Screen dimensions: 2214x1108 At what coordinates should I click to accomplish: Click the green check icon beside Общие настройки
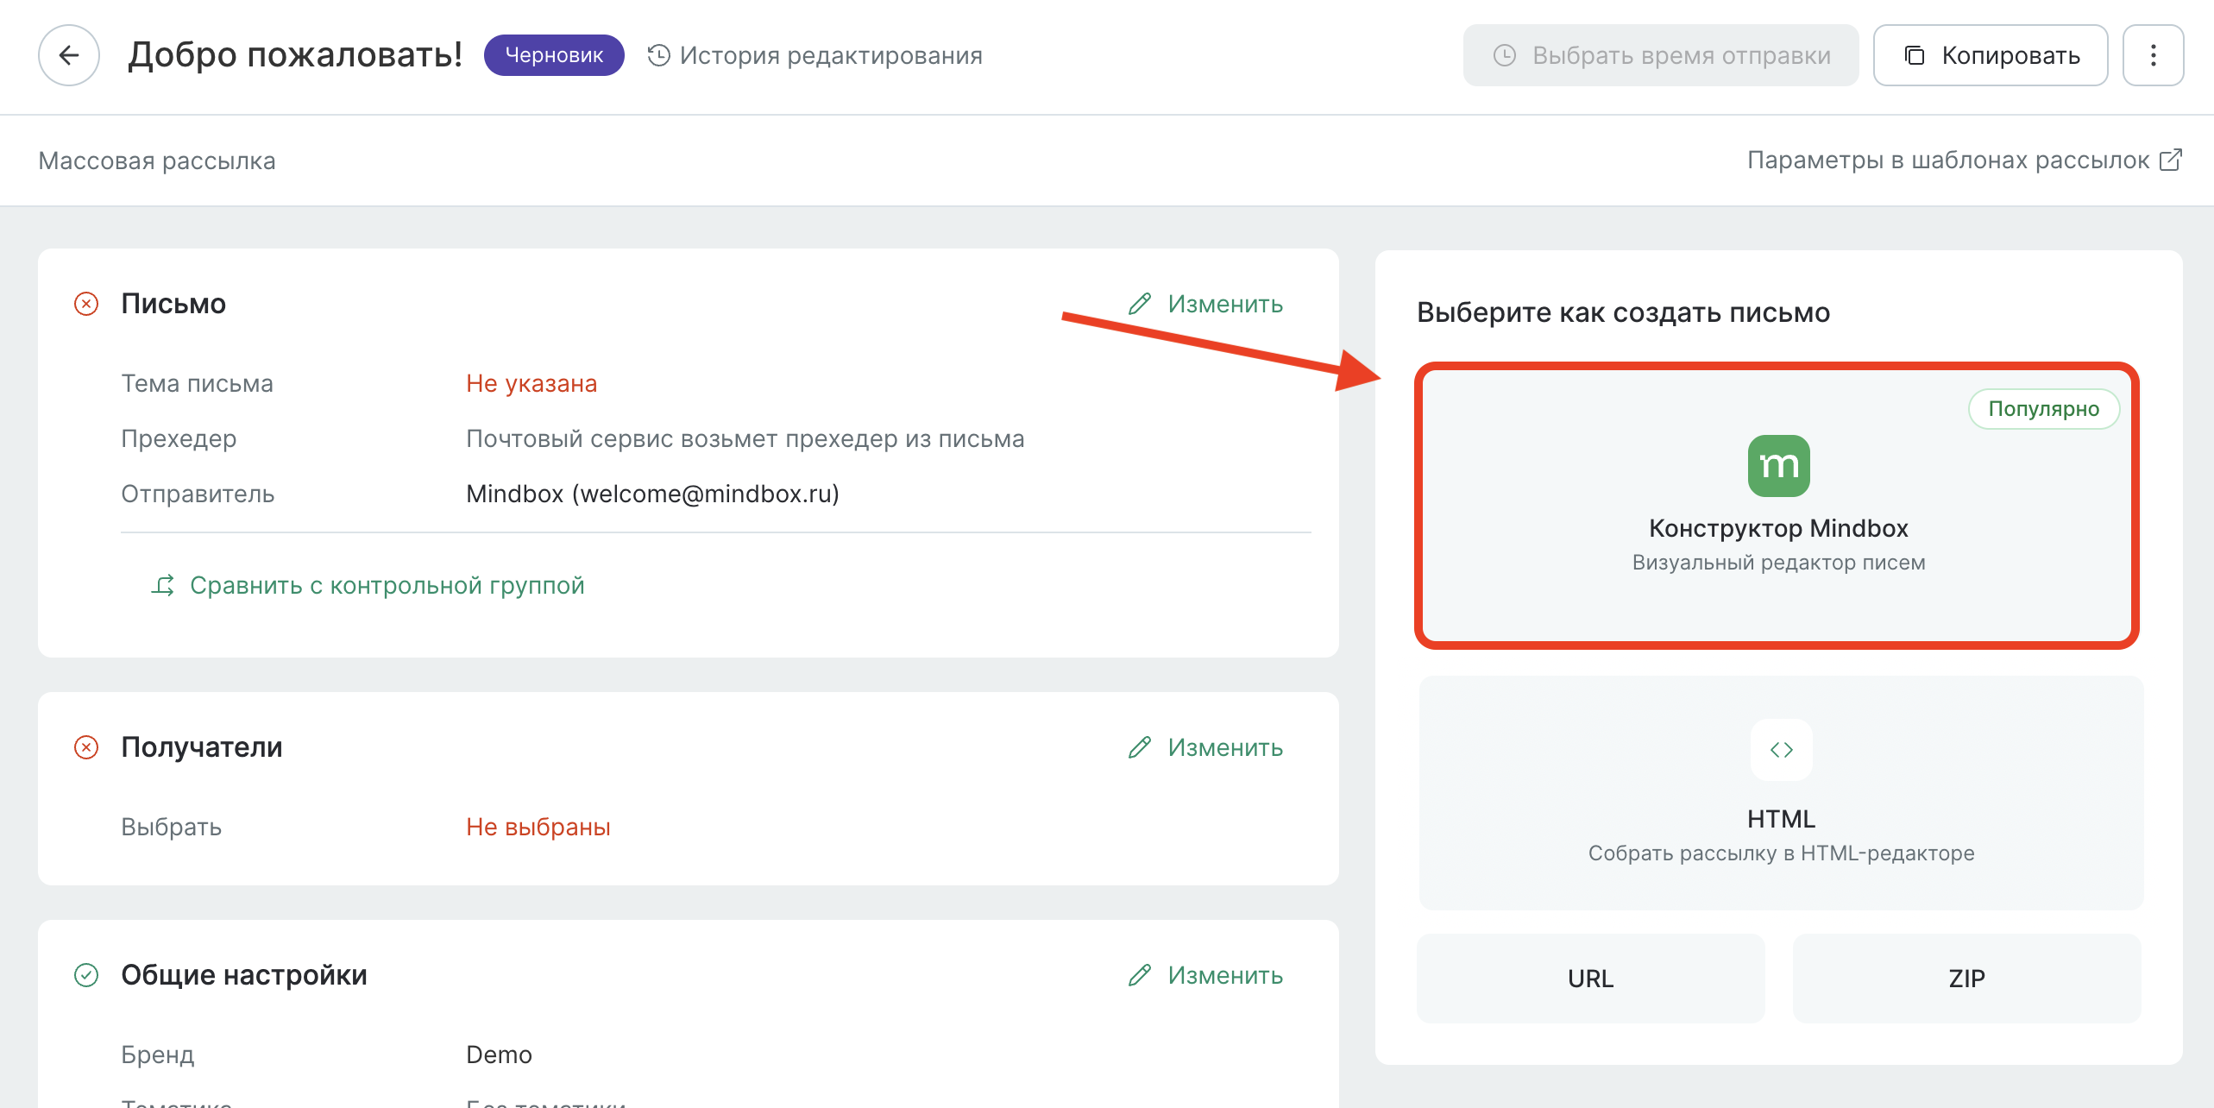tap(85, 975)
